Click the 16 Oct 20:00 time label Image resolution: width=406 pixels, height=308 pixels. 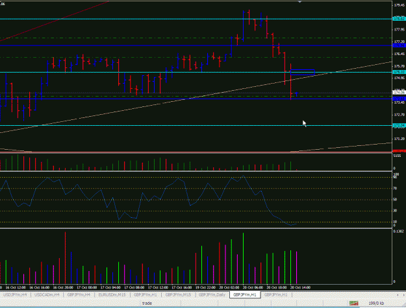click(63, 287)
